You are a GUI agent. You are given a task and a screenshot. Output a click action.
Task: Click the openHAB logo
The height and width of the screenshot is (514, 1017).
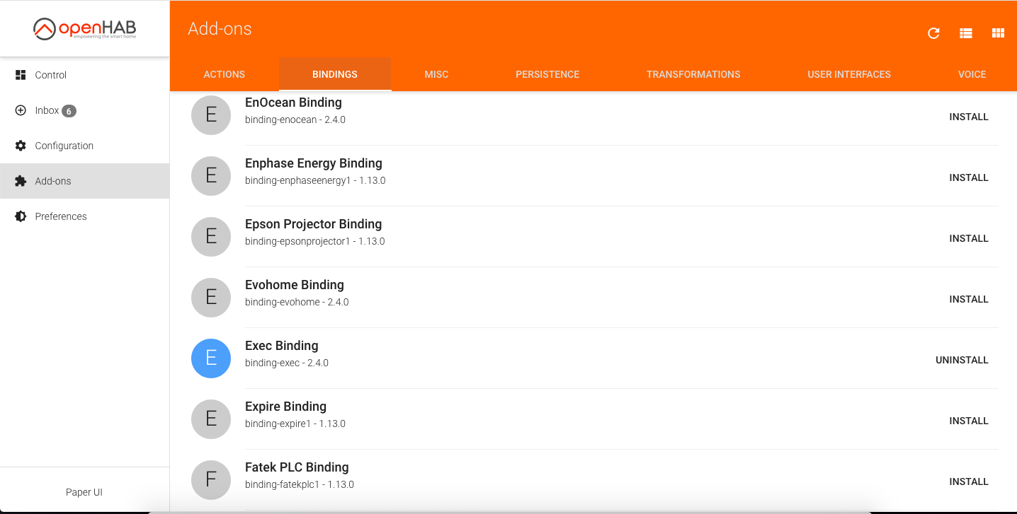pos(84,29)
